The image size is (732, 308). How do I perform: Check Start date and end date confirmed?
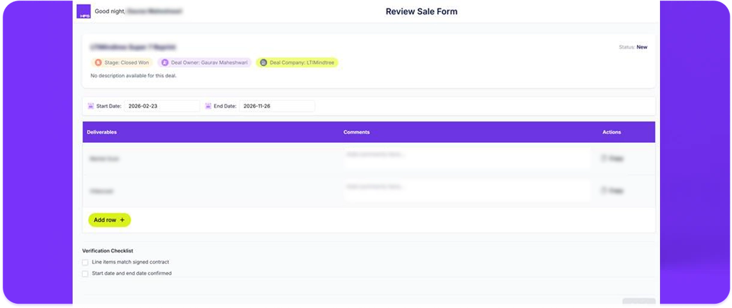click(x=85, y=274)
